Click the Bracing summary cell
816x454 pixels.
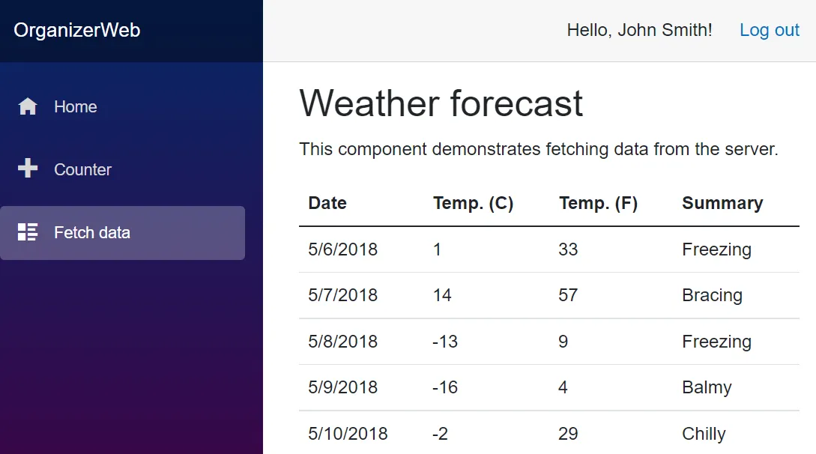[x=712, y=295]
